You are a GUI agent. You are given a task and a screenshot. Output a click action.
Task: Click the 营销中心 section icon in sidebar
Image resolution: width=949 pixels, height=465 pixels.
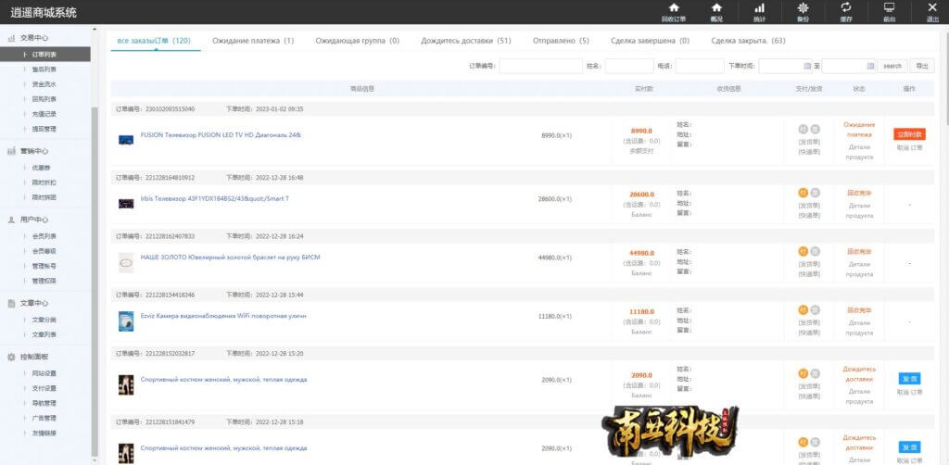[x=11, y=151]
